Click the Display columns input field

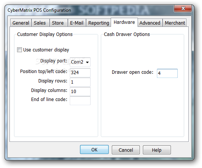[x=80, y=92]
